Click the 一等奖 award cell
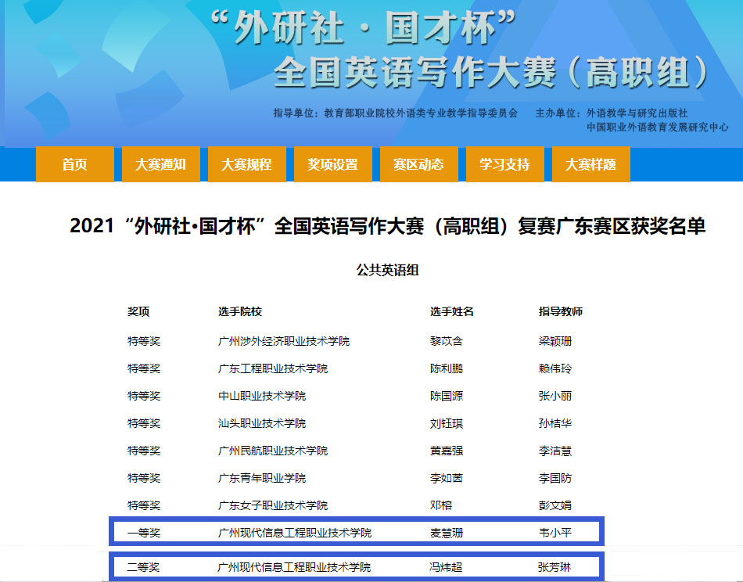Image resolution: width=743 pixels, height=582 pixels. (144, 533)
